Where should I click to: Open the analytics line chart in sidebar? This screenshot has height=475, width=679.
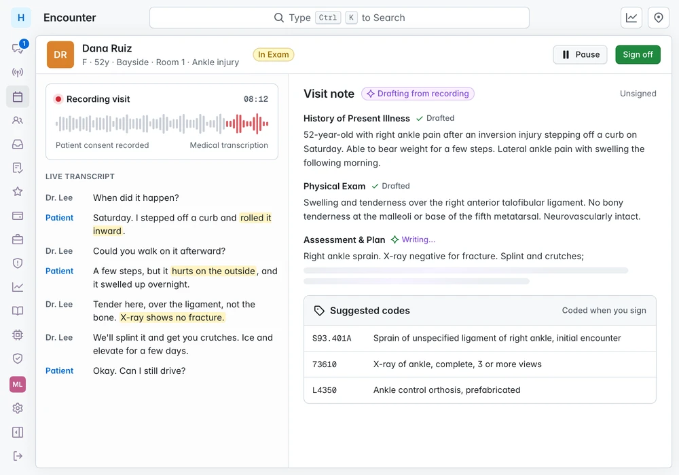[x=18, y=287]
